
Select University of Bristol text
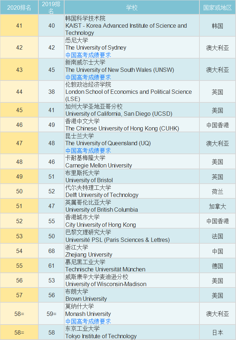click(89, 180)
